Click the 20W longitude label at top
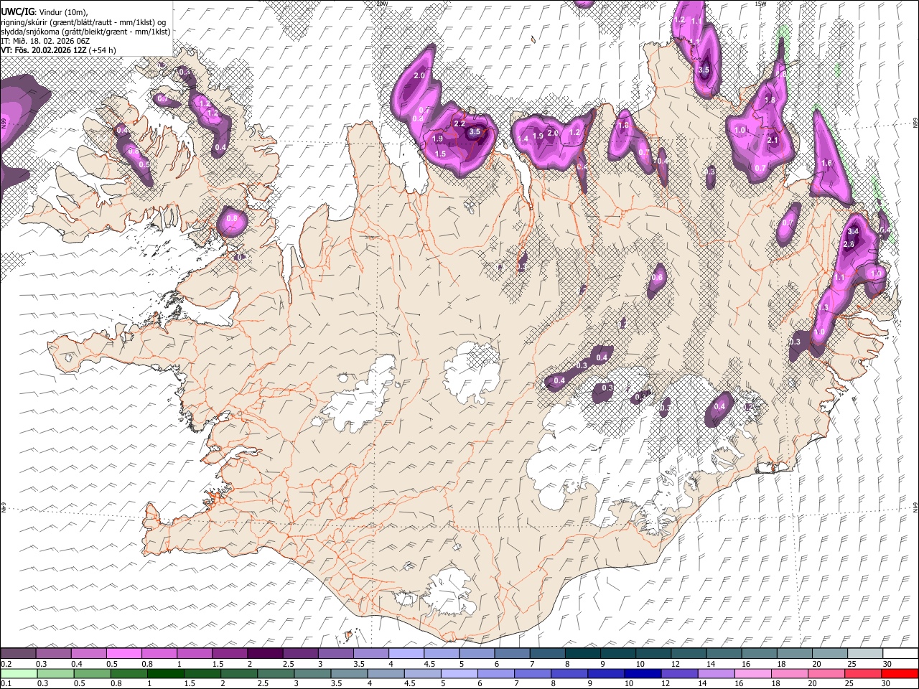919x689 pixels. point(381,4)
